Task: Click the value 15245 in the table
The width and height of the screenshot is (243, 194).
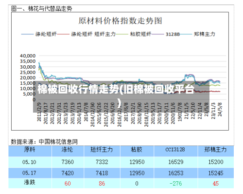Action: pyautogui.click(x=216, y=173)
